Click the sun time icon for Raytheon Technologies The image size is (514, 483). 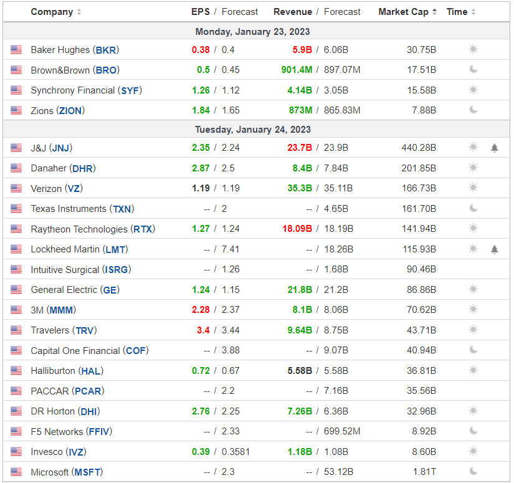tap(473, 228)
